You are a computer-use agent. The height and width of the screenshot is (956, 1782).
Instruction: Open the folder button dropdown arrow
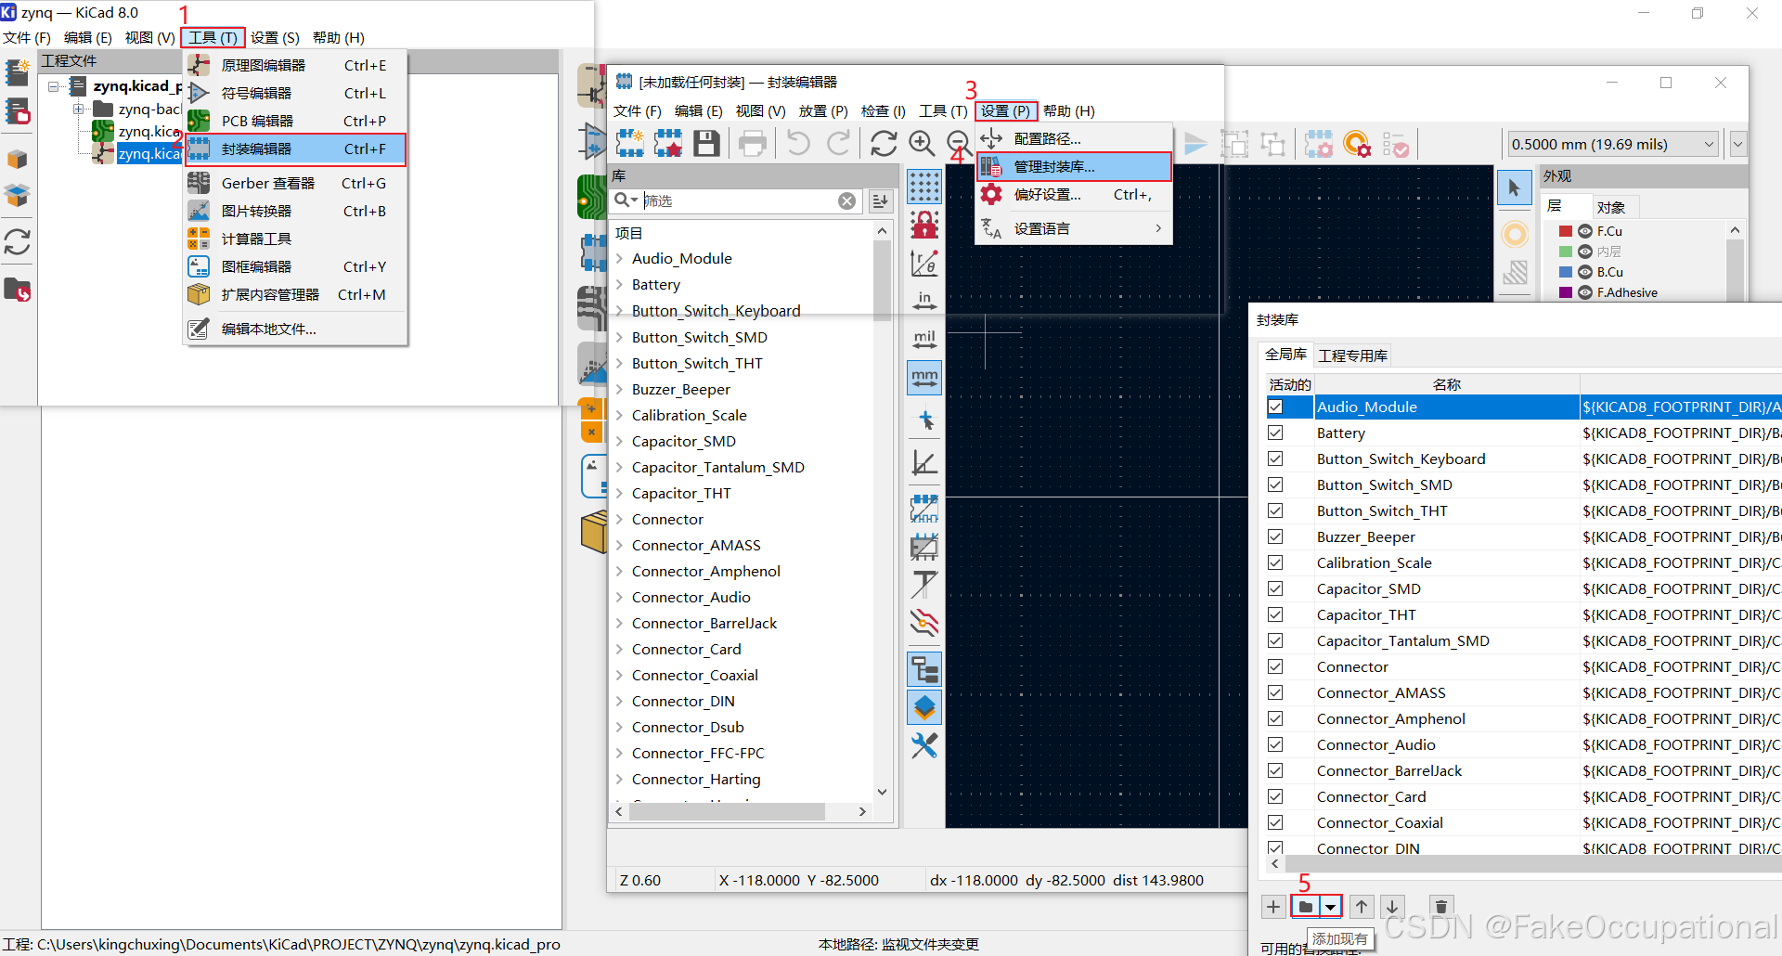point(1331,907)
